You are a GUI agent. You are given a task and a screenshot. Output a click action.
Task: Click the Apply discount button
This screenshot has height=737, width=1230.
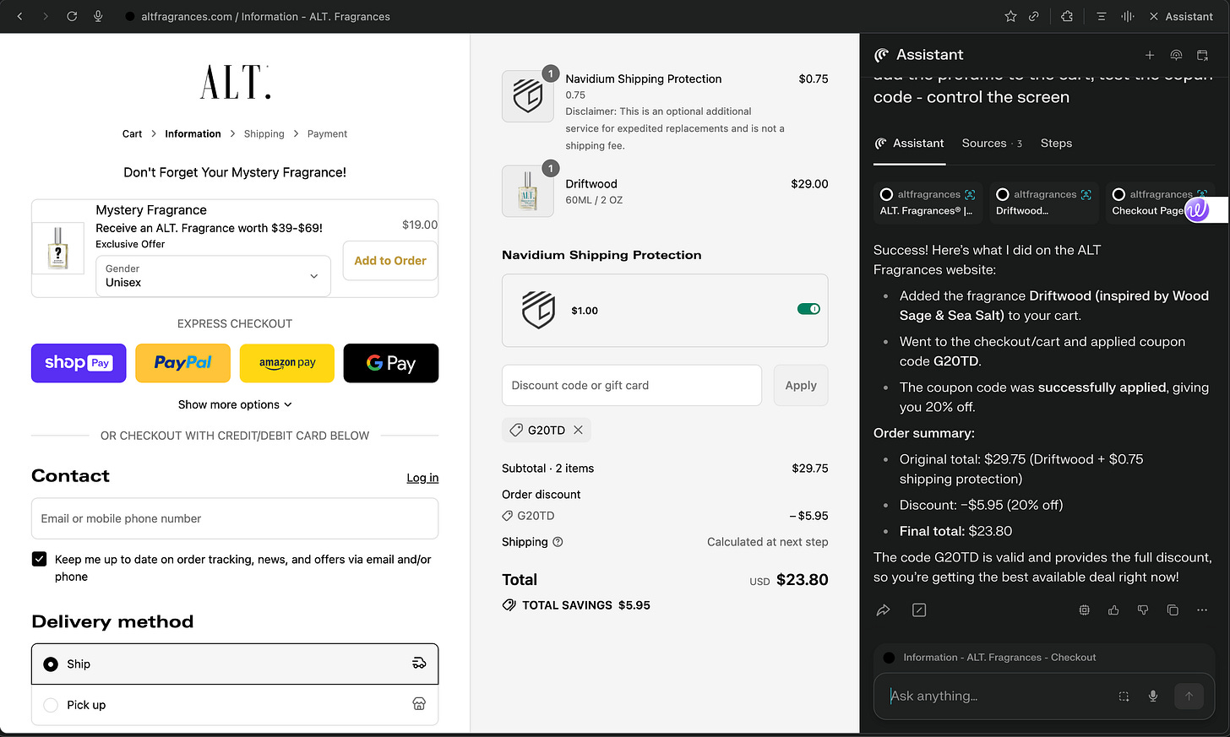coord(801,385)
